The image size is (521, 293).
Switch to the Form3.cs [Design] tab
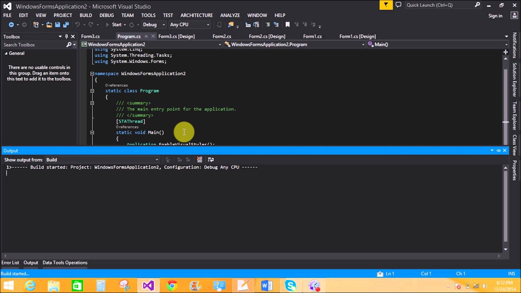coord(176,37)
